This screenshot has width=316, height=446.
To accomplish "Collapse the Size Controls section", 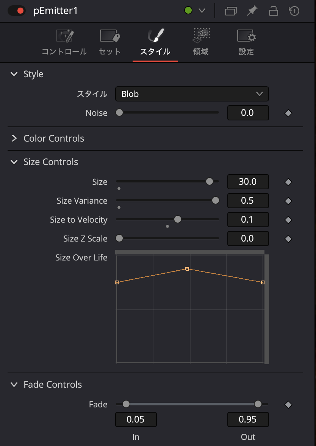I will tap(14, 162).
